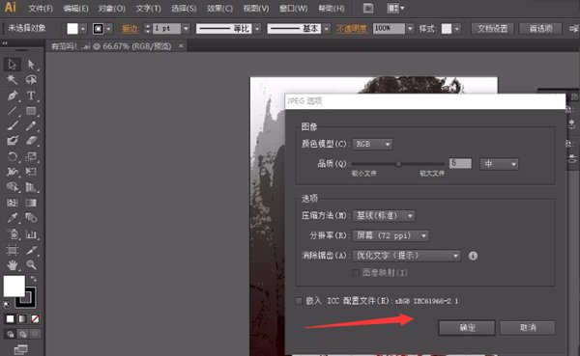Screen dimensions: 580x356
Task: Click the 不透明度 opacity link
Action: (x=352, y=28)
